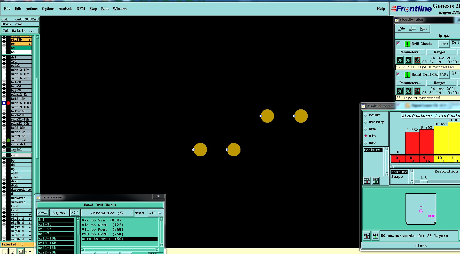The width and height of the screenshot is (460, 254).
Task: Select NPTH to NPTH (50) category
Action: coord(120,239)
